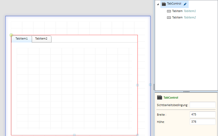218x136 pixels.
Task: Click the TabControl icon in properties header
Action: tap(160, 98)
